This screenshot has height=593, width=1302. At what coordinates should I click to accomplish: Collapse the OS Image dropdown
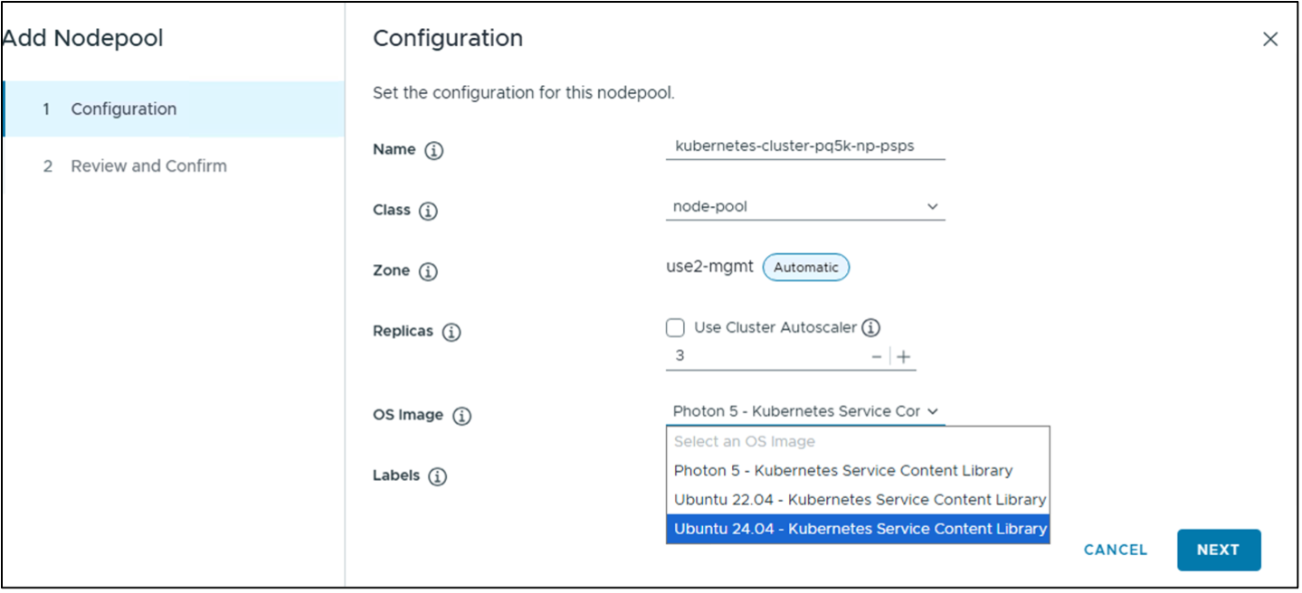(805, 411)
